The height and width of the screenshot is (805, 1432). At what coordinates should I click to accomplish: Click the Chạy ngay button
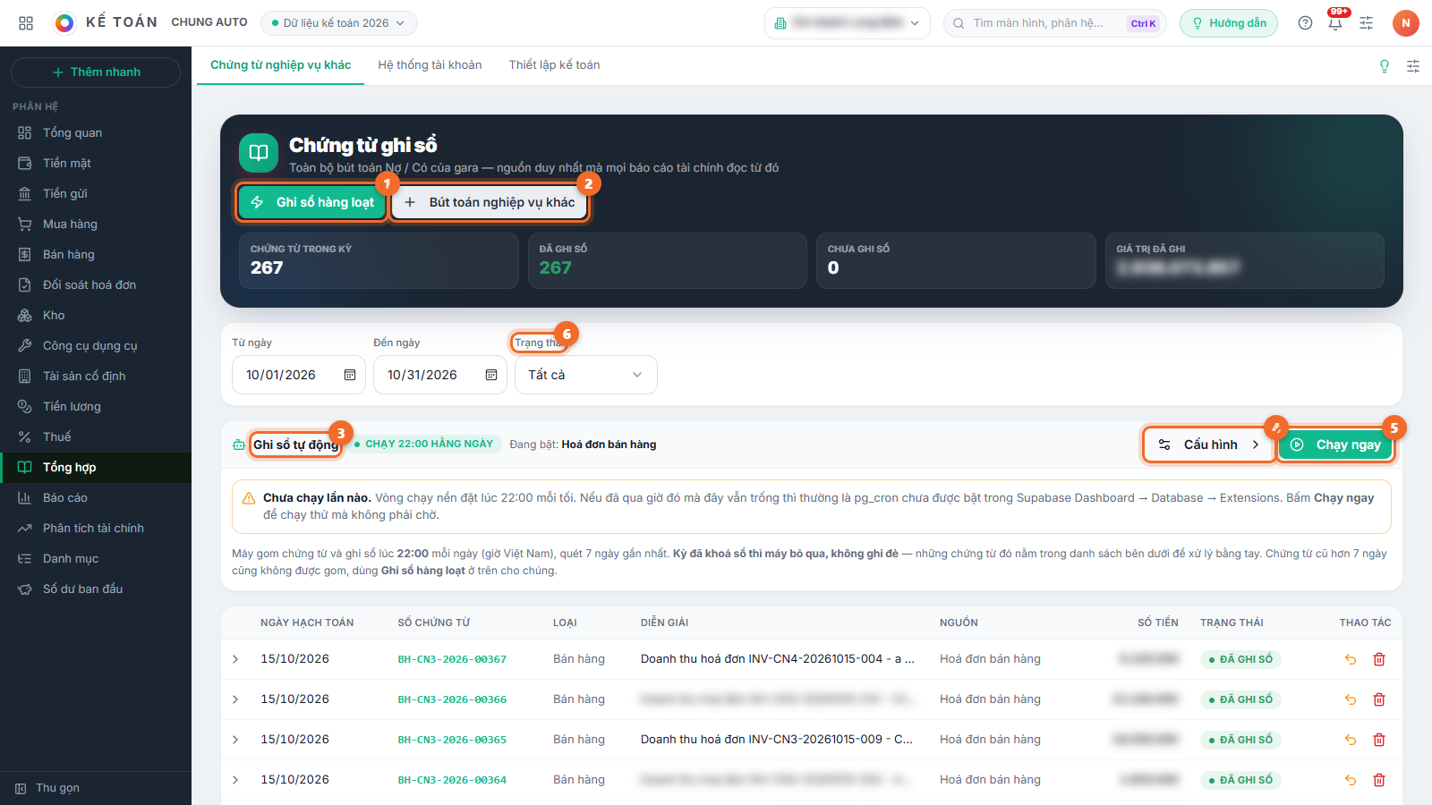click(1335, 445)
